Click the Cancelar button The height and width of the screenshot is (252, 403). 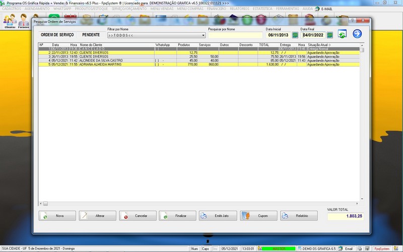point(138,216)
